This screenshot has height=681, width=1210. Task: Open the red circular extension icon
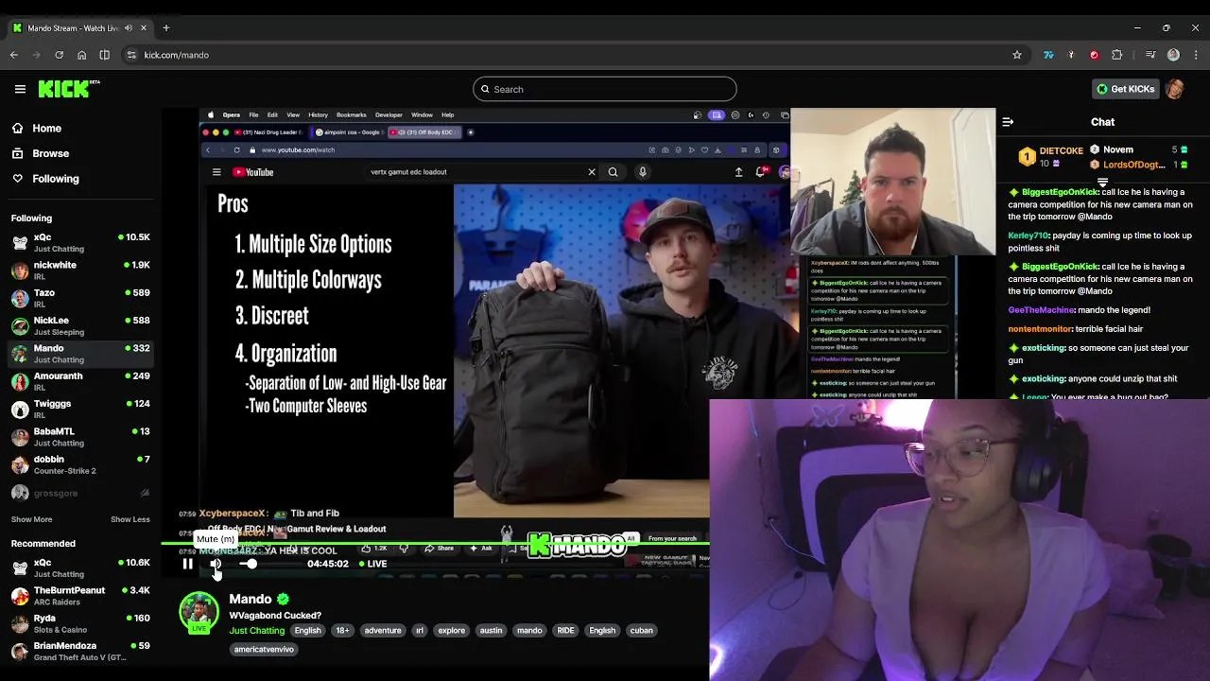[1095, 55]
